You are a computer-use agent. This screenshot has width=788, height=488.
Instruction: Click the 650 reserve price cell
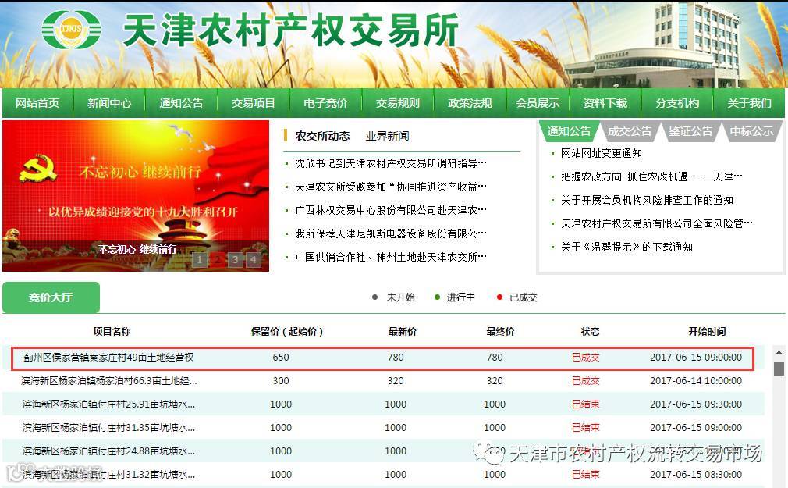click(280, 358)
